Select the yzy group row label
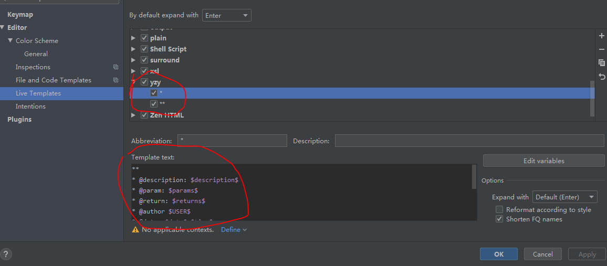This screenshot has height=266, width=607. tap(155, 82)
